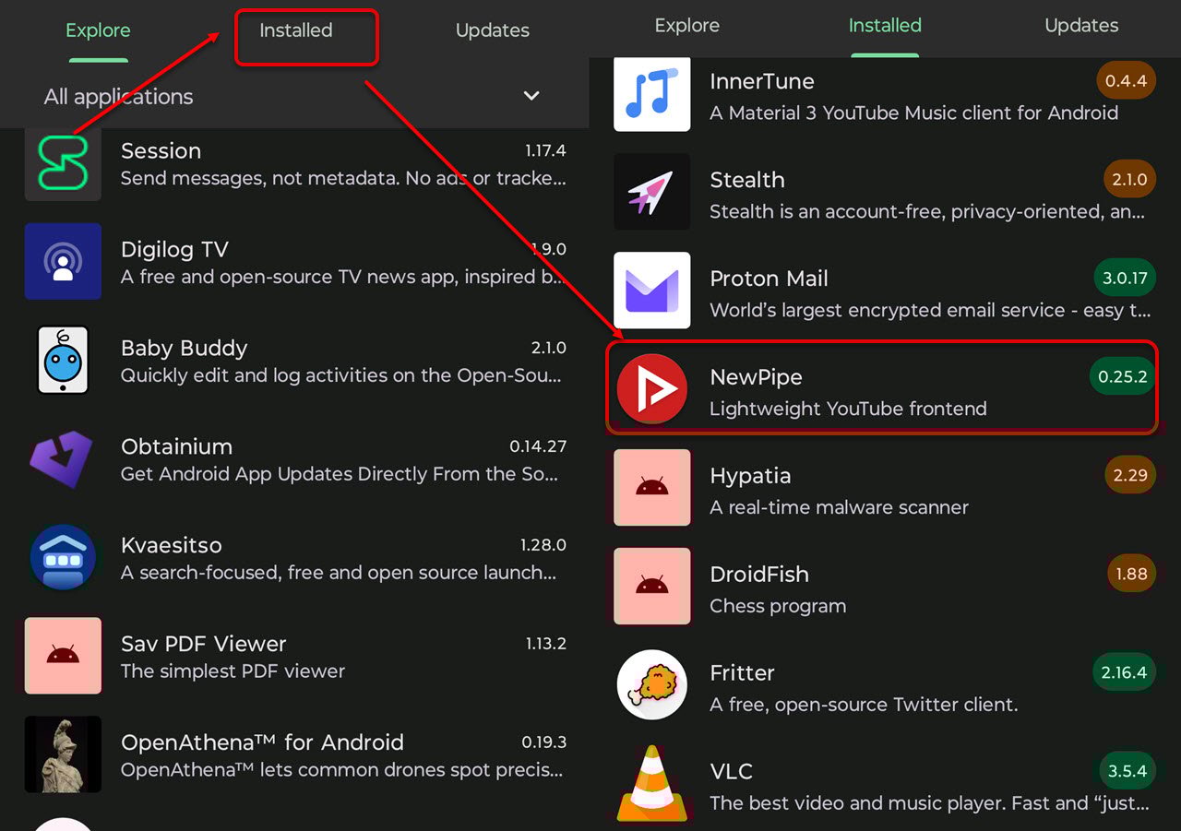Tap the Kvaesitso launcher icon
Viewport: 1181px width, 831px height.
(63, 557)
